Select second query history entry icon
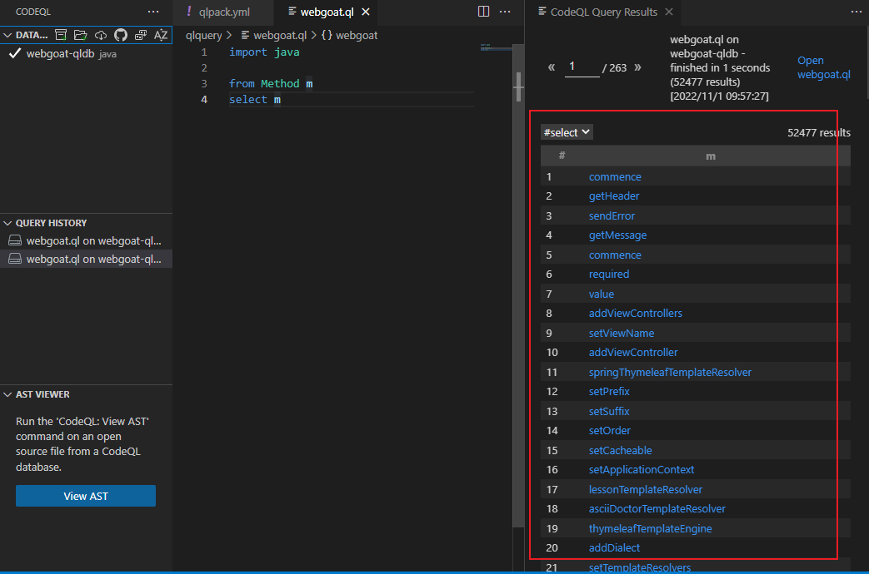The height and width of the screenshot is (574, 869). [x=15, y=259]
